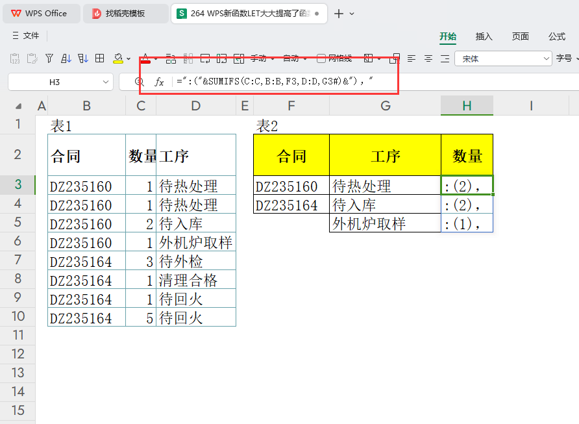Click yellow 数量 header in 表2
Screen dimensions: 579x424
point(467,155)
